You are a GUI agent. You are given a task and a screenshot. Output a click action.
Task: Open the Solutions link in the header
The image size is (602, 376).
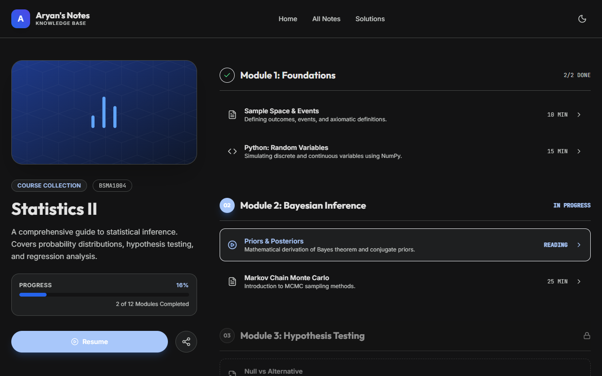click(370, 19)
